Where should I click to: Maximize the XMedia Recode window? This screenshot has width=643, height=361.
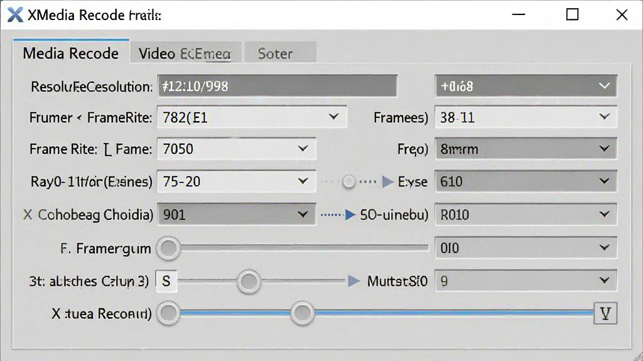click(572, 15)
